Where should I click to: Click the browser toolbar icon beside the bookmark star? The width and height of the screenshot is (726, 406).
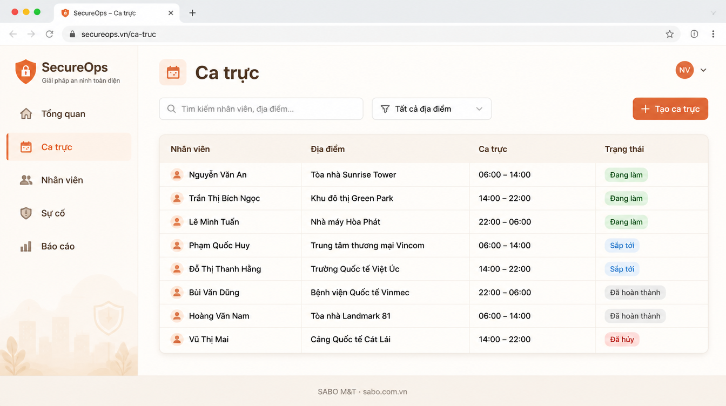(694, 34)
